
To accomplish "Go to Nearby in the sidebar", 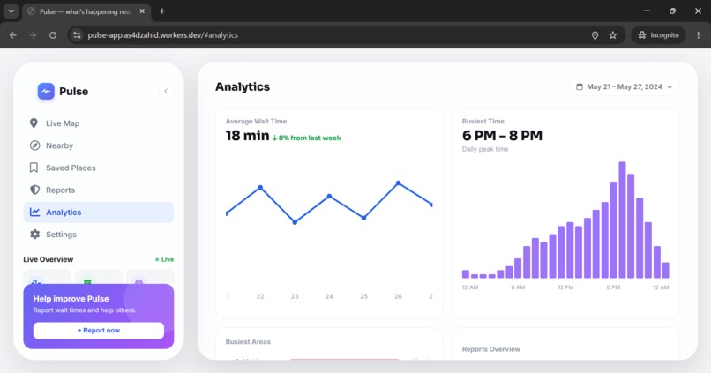I will click(99, 145).
